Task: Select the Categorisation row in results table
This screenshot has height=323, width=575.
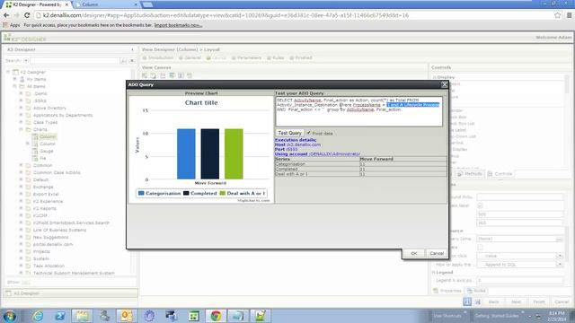Action: (360, 164)
